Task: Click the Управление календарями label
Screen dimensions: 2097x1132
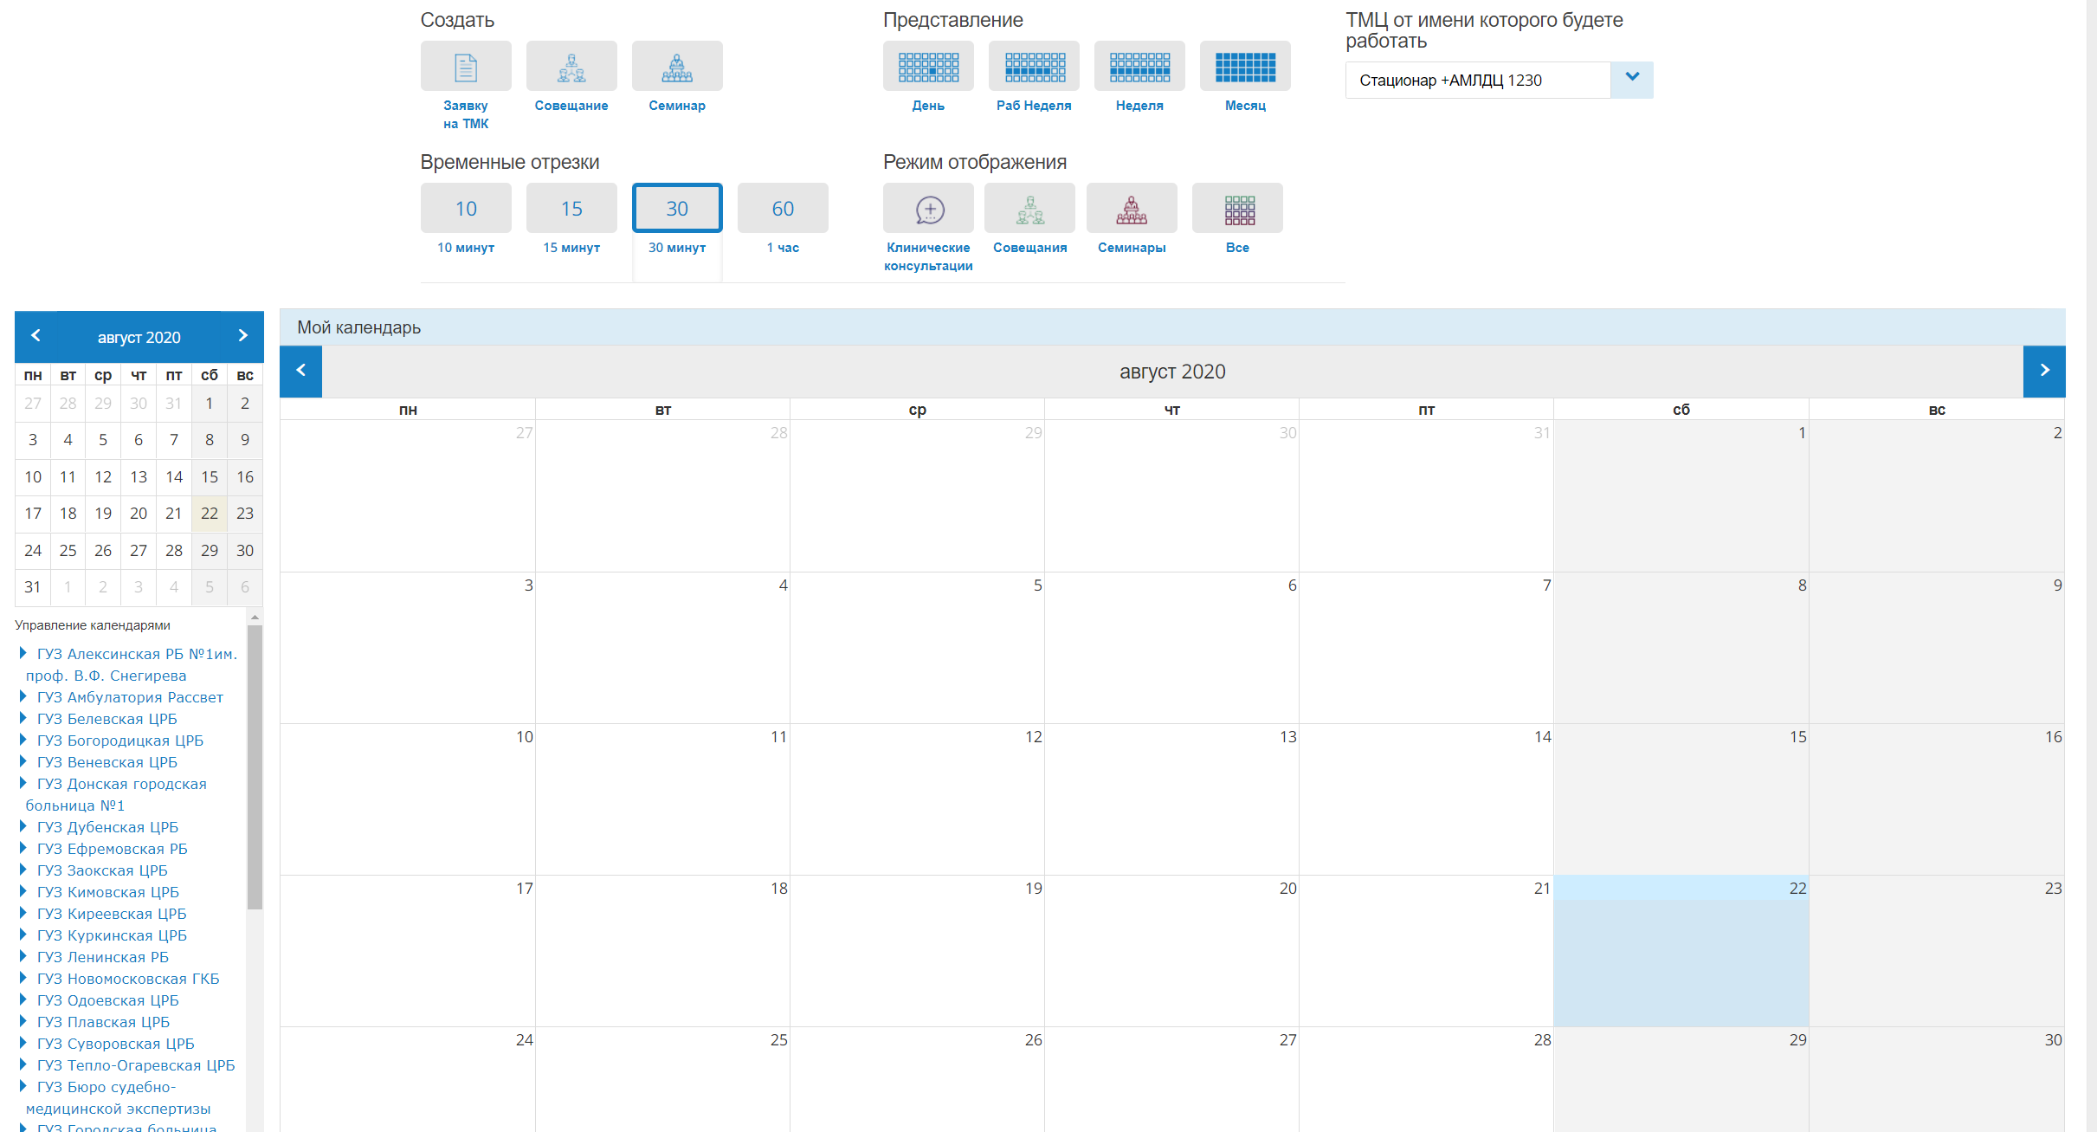Action: (93, 625)
